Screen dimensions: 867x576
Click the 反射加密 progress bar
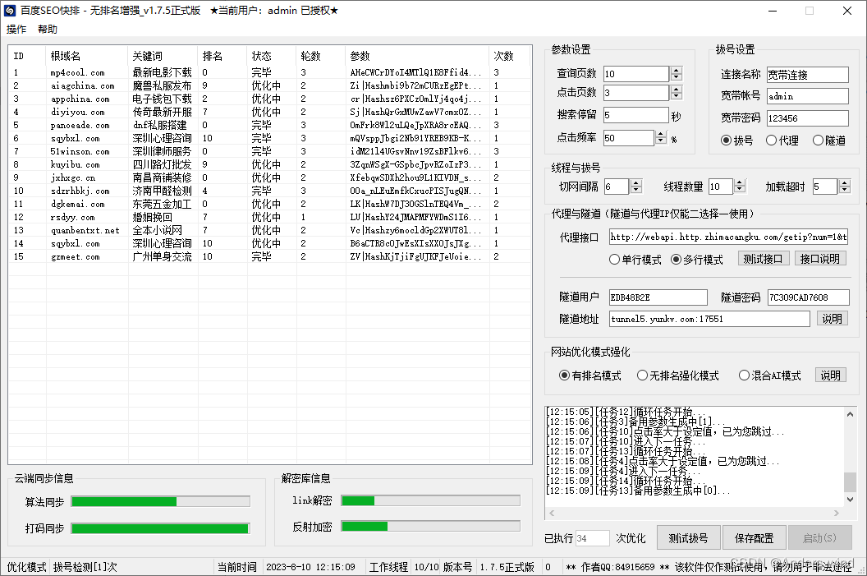pos(431,526)
